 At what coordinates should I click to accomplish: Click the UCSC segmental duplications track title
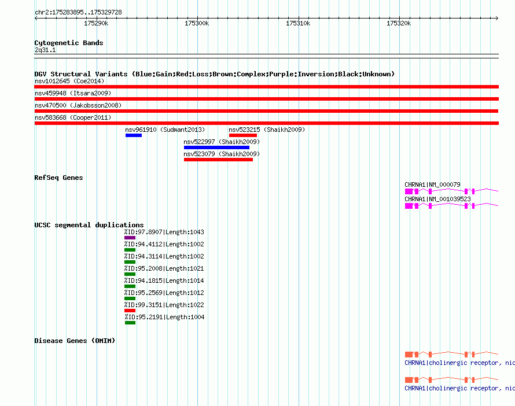(89, 225)
